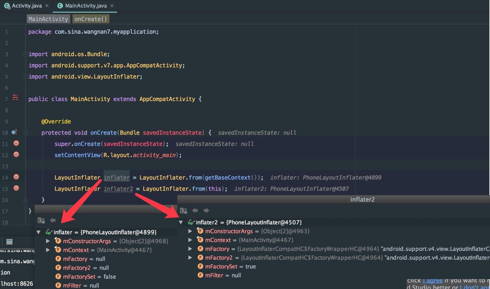This screenshot has width=490, height=289.
Task: Click the field icon of mFactory2 under inflater2
Action: pos(201,258)
